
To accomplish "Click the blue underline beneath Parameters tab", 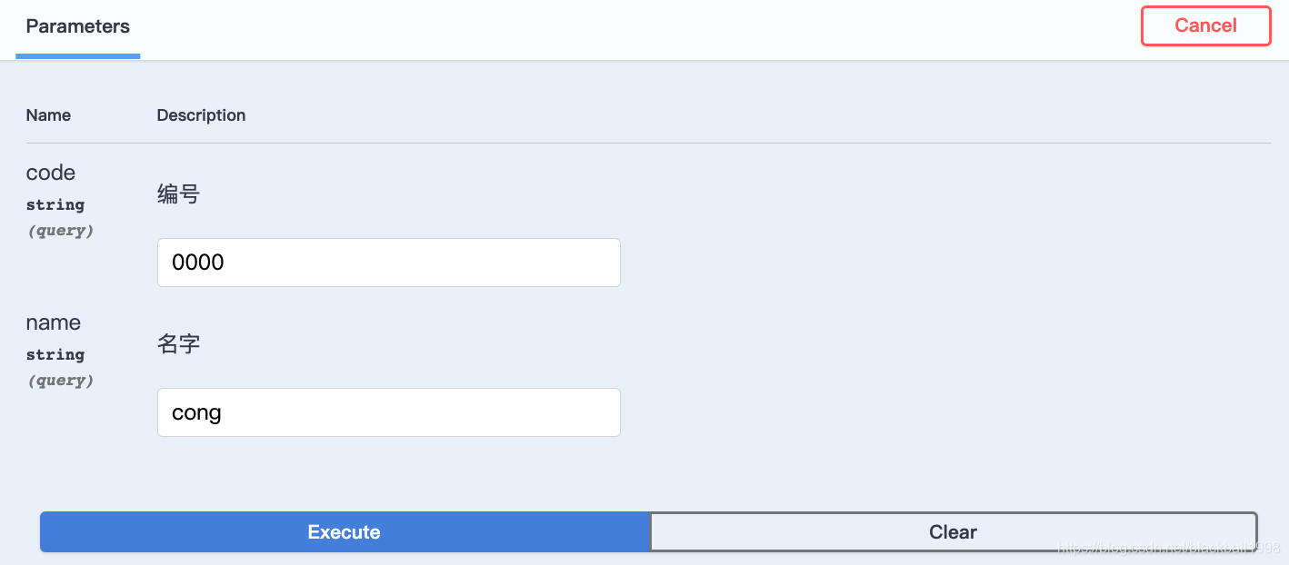I will 77,56.
